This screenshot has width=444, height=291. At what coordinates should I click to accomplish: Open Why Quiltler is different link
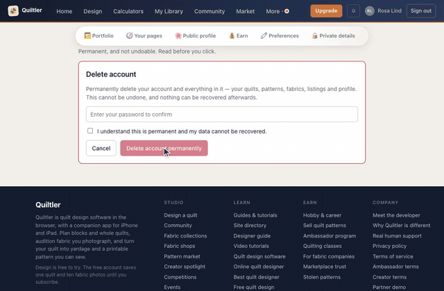(402, 225)
